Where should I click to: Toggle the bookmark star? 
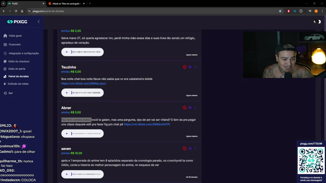(x=280, y=11)
